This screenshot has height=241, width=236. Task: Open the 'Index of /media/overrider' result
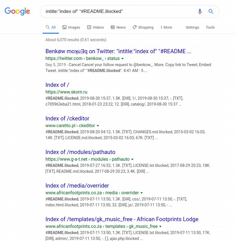point(77,186)
